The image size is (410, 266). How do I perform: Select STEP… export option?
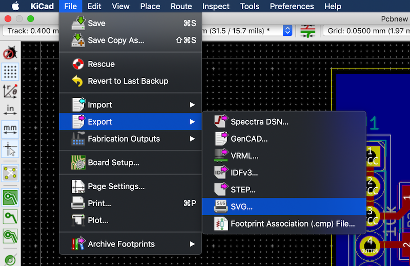[284, 189]
